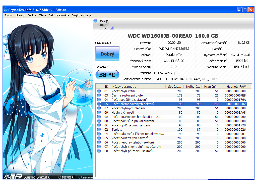The height and width of the screenshot is (193, 257).
Task: Click status icon for row 03 Čas na roztočení ploten
Action: tap(99, 95)
